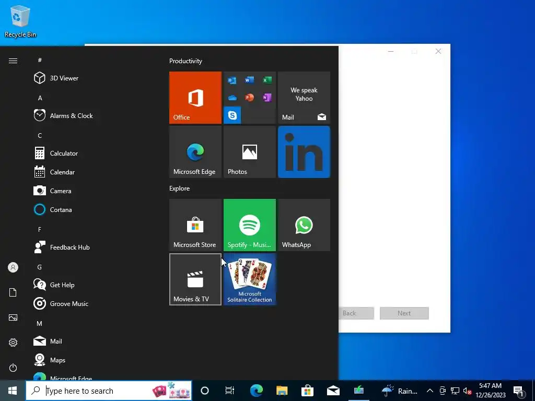Open the notification center icon
The image size is (535, 401).
tap(518, 391)
